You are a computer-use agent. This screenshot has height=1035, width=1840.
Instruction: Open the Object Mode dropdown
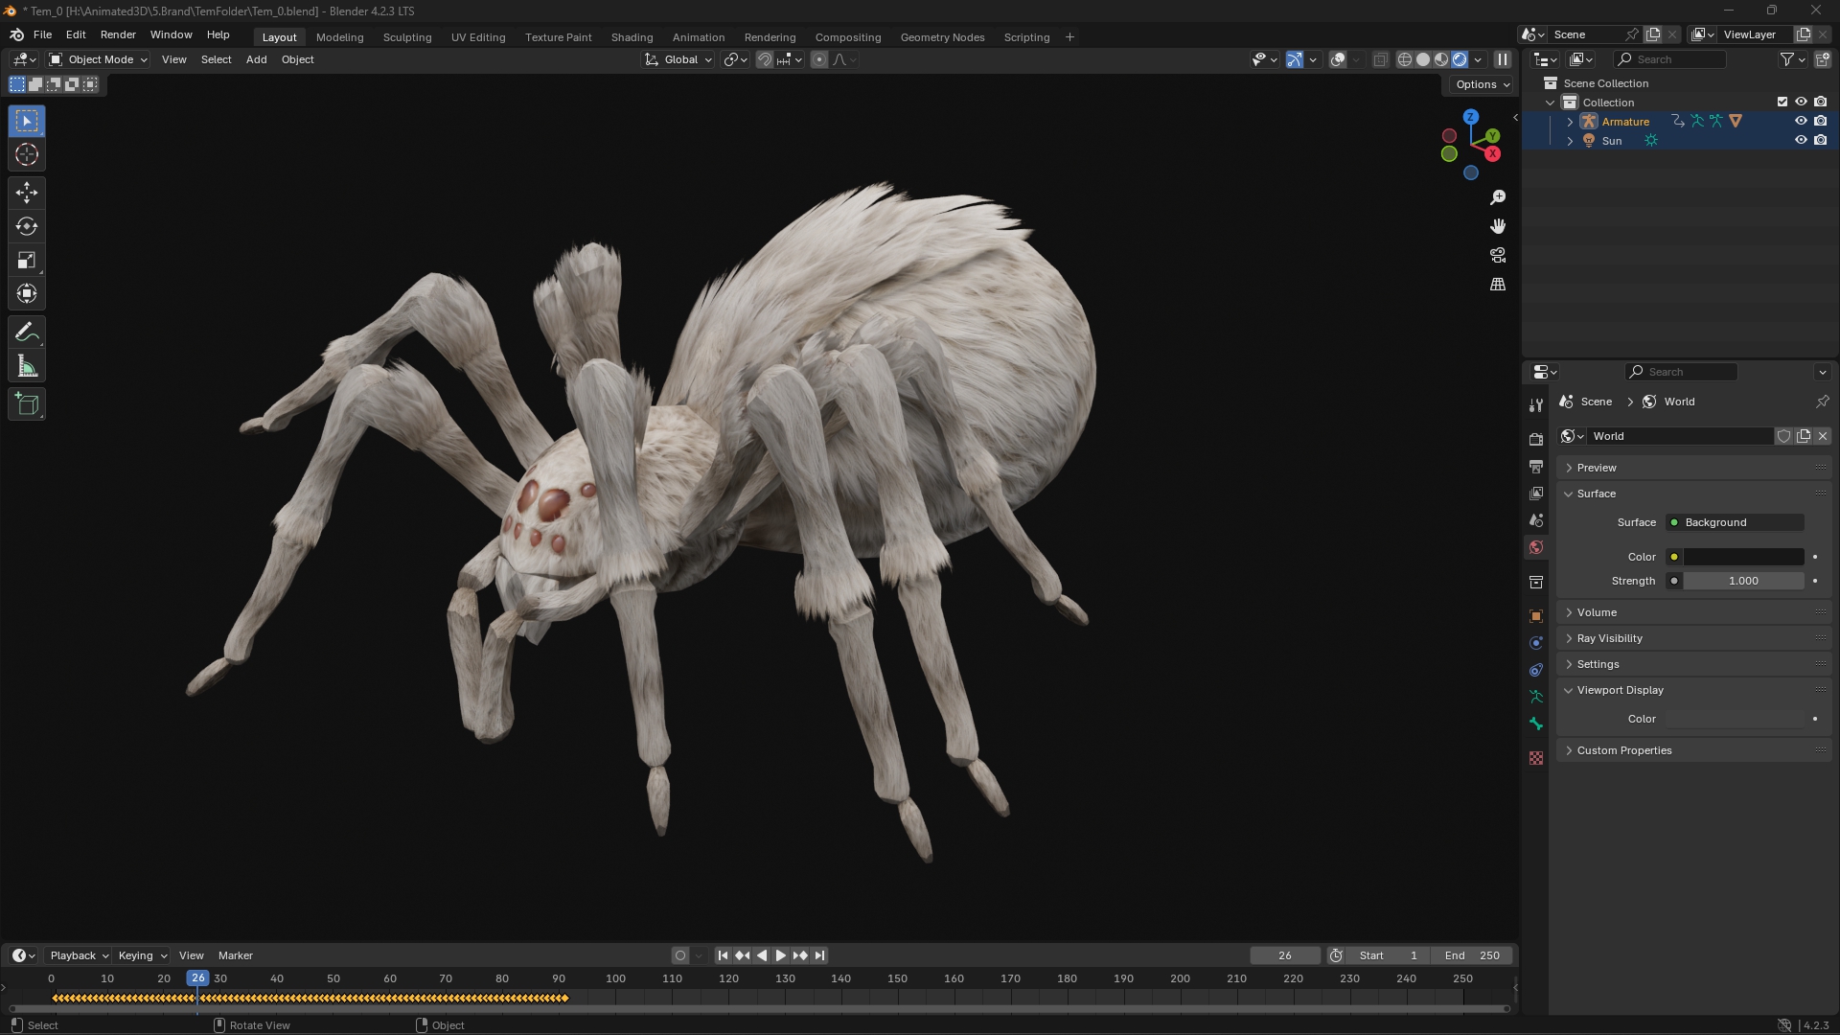[96, 59]
